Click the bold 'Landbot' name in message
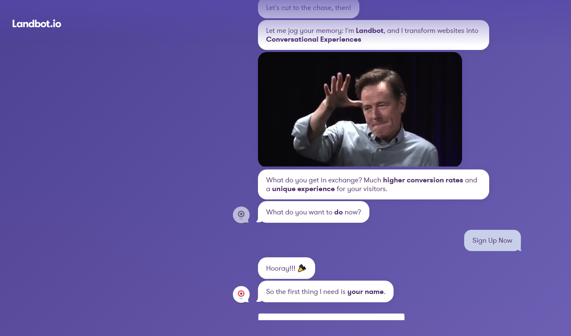The width and height of the screenshot is (571, 336). [369, 31]
